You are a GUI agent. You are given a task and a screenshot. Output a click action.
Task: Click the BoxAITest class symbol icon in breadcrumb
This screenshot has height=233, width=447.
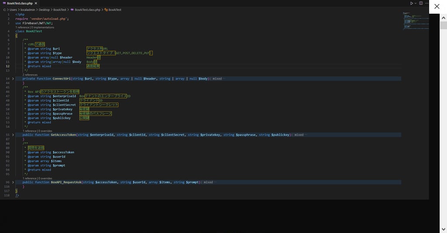tap(105, 9)
